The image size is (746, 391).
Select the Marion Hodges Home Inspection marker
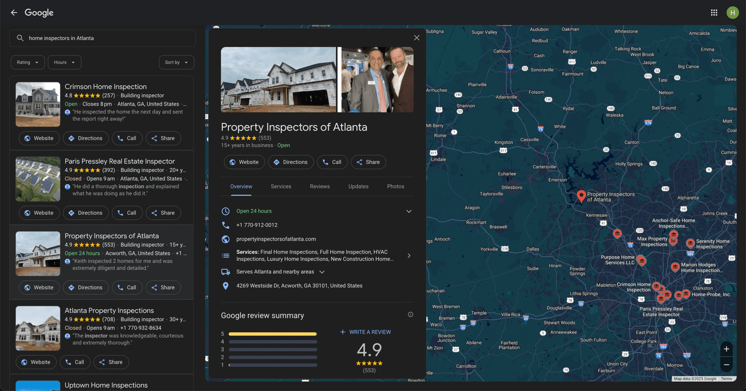coord(675,267)
